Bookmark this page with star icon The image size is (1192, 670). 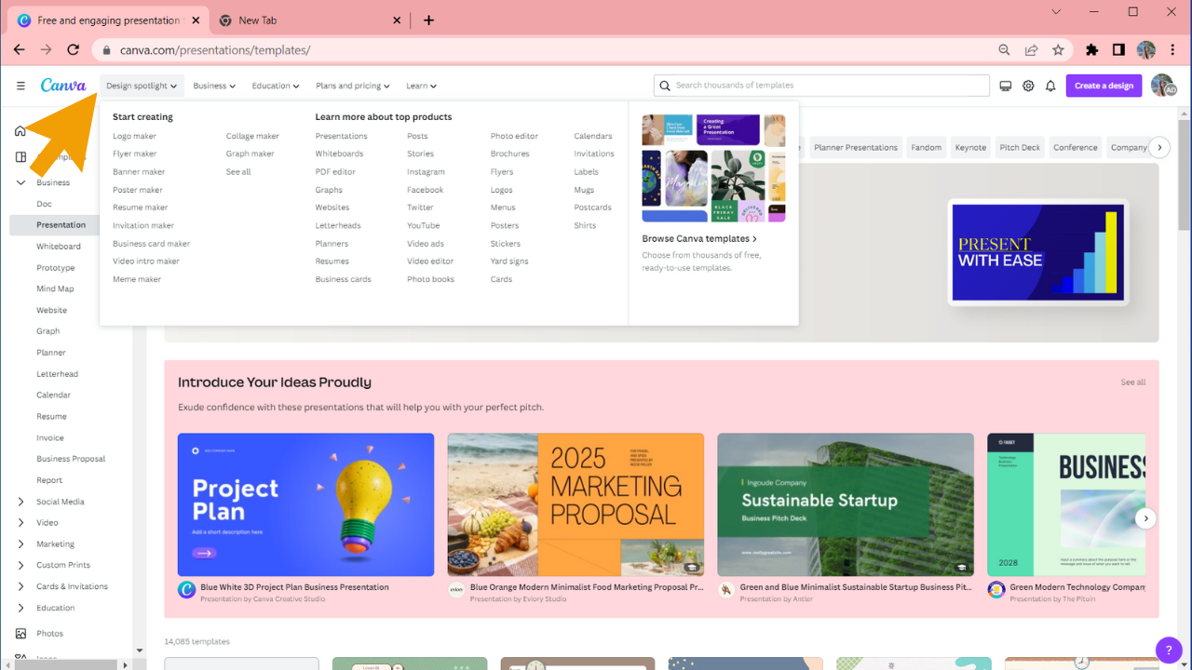click(x=1058, y=50)
